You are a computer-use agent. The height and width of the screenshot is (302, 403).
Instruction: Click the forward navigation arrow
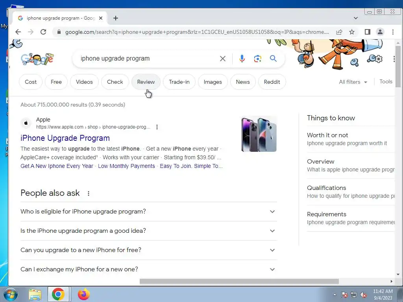tap(31, 32)
